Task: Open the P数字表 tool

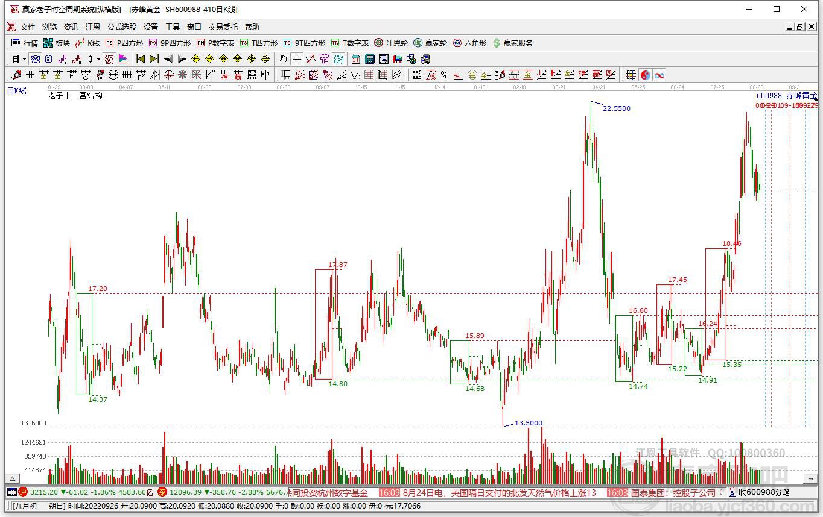Action: [215, 43]
